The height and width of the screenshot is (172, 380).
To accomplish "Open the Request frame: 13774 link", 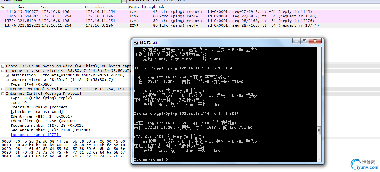I will point(36,135).
